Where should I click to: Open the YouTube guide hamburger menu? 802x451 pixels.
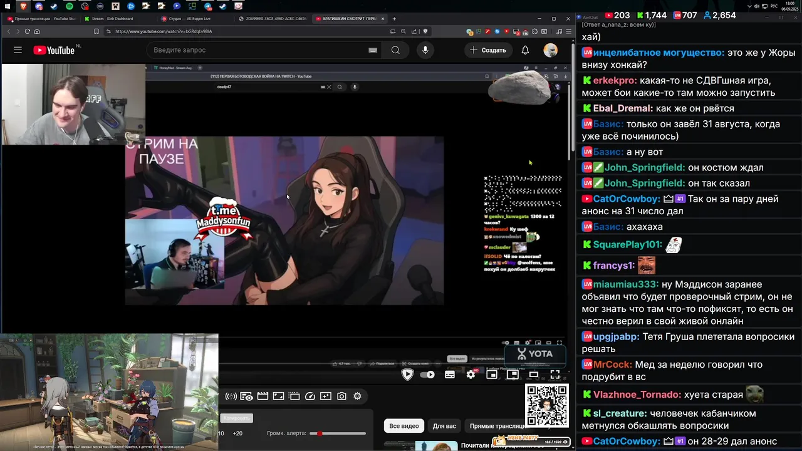[x=18, y=50]
